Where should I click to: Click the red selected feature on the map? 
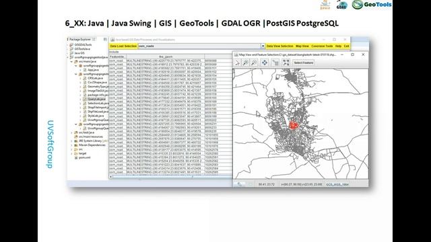point(294,126)
